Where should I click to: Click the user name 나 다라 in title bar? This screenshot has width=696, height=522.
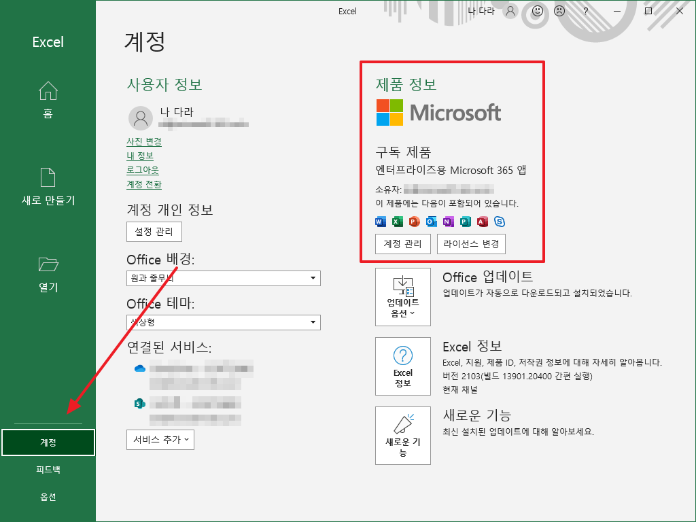(x=481, y=11)
